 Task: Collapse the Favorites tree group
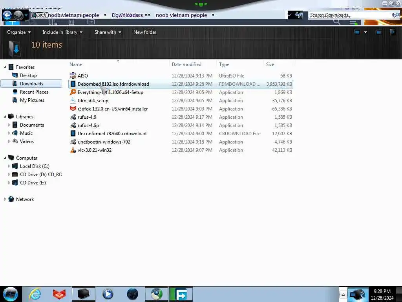click(5, 67)
